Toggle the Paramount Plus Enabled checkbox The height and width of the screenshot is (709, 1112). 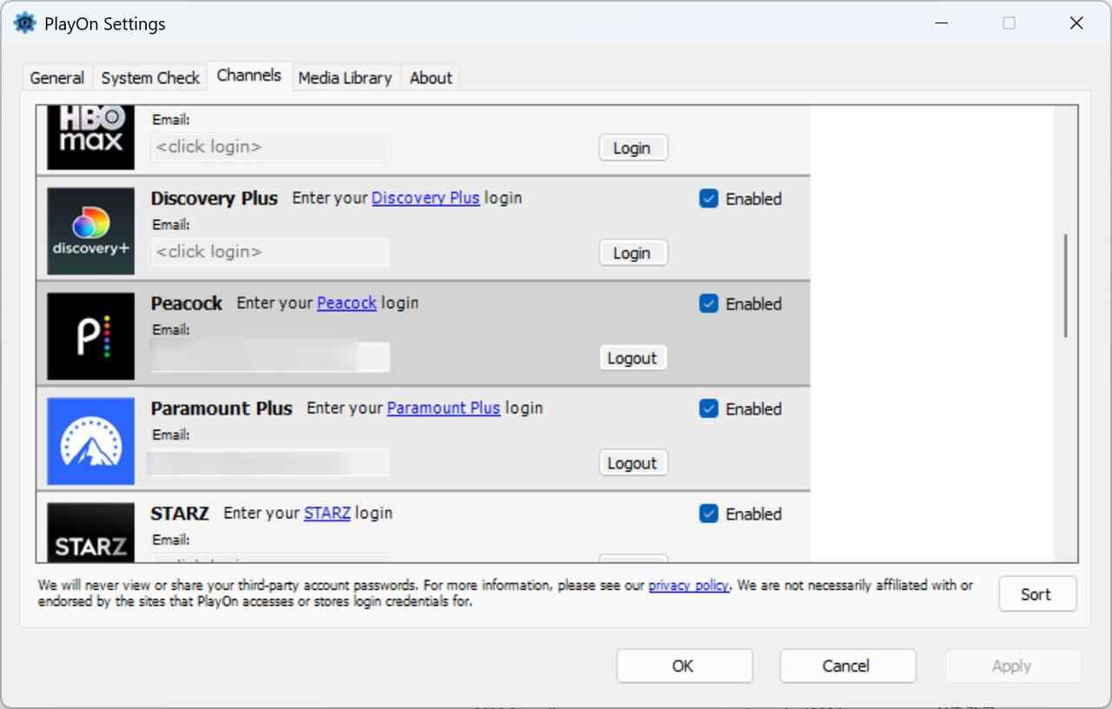(x=709, y=408)
